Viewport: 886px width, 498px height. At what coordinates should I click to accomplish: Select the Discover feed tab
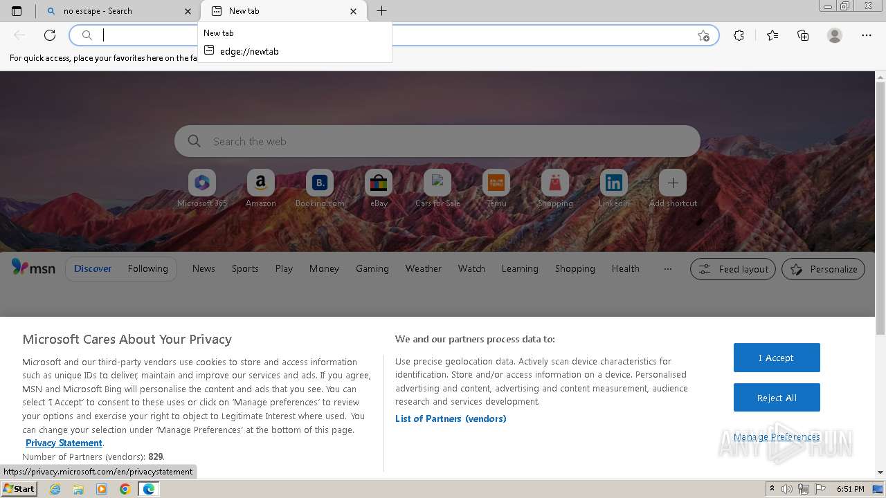pos(93,268)
